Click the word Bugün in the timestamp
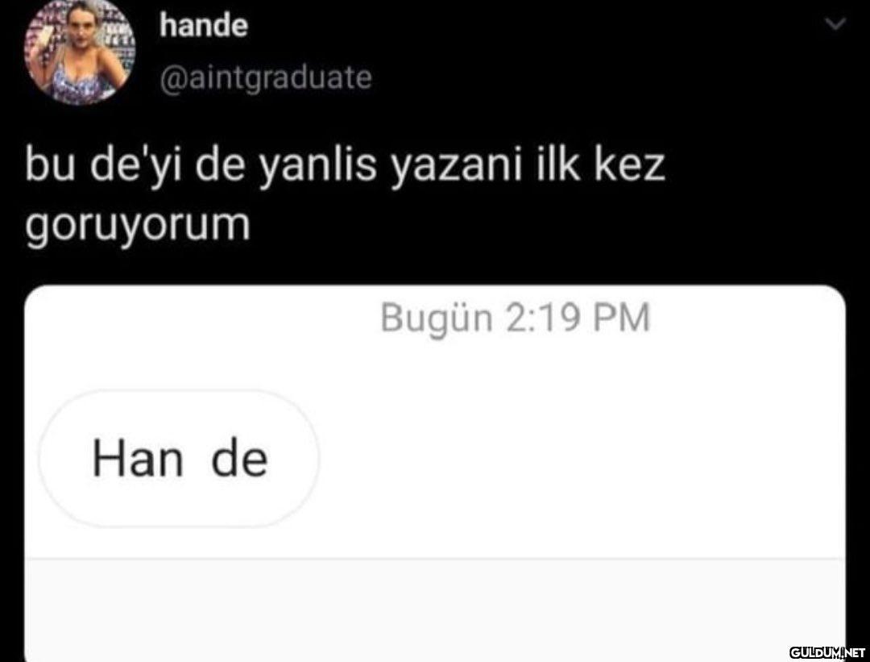The width and height of the screenshot is (870, 662). coord(437,319)
